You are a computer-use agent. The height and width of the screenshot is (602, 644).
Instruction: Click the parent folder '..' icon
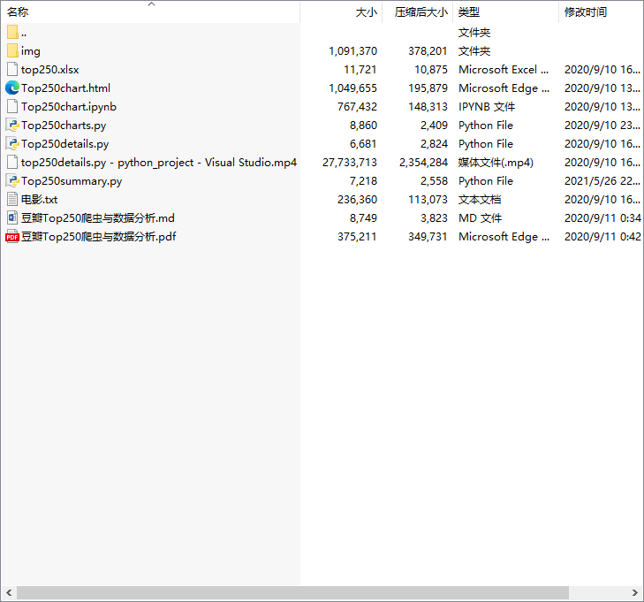12,33
